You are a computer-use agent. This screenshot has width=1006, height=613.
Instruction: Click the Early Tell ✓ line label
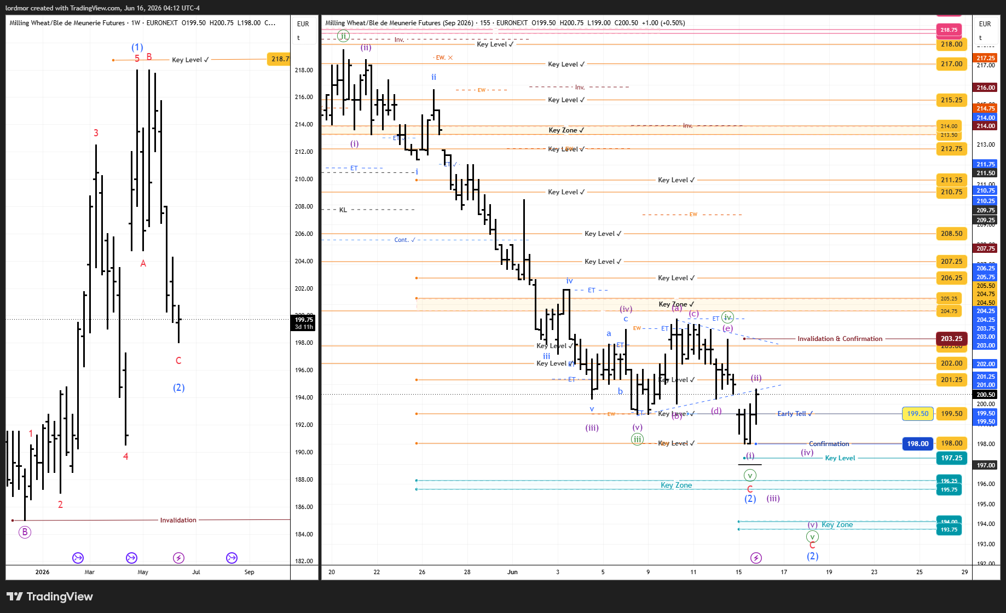point(795,414)
